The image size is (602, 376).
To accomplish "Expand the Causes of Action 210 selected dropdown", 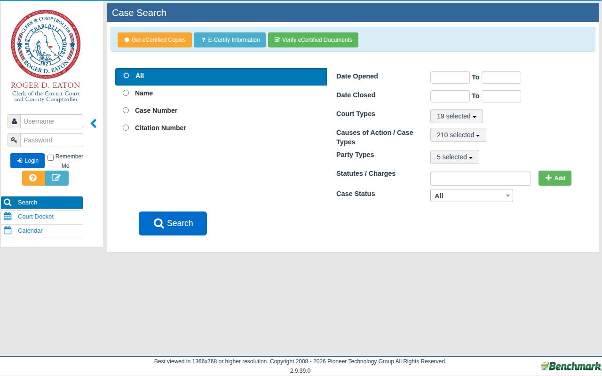I will point(458,135).
